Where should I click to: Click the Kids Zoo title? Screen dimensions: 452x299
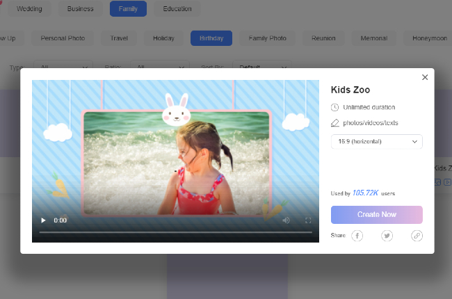350,90
